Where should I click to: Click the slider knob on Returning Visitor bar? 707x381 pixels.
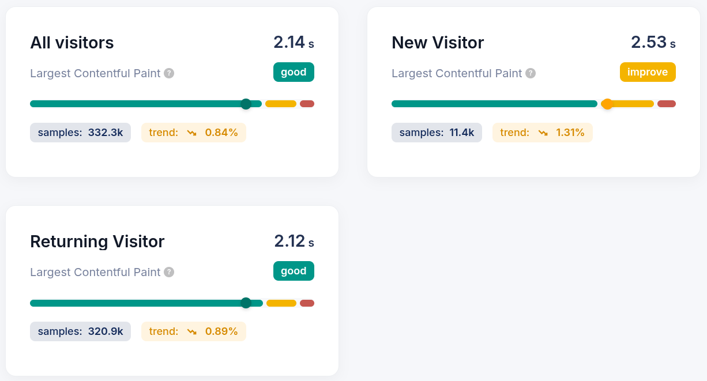[x=246, y=303]
